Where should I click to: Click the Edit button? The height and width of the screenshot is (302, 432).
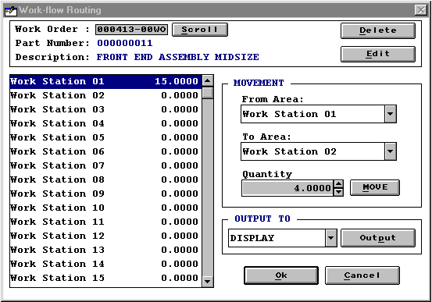pos(378,54)
